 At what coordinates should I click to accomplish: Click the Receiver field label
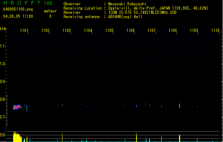[72, 12]
